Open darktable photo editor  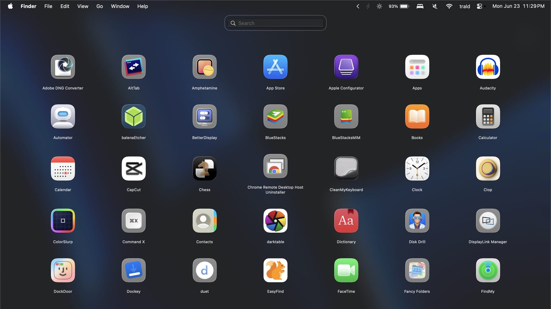pos(275,221)
